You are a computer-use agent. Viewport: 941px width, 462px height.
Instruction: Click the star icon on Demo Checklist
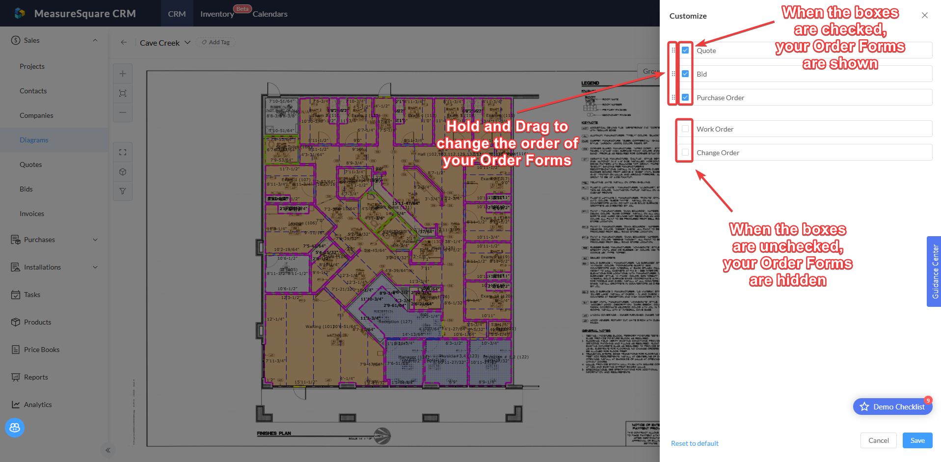(x=864, y=407)
